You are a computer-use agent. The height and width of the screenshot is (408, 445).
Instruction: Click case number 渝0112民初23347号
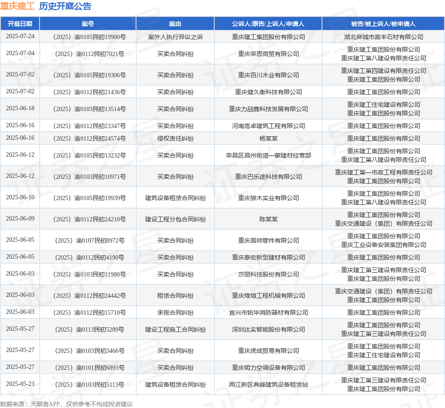click(x=90, y=126)
